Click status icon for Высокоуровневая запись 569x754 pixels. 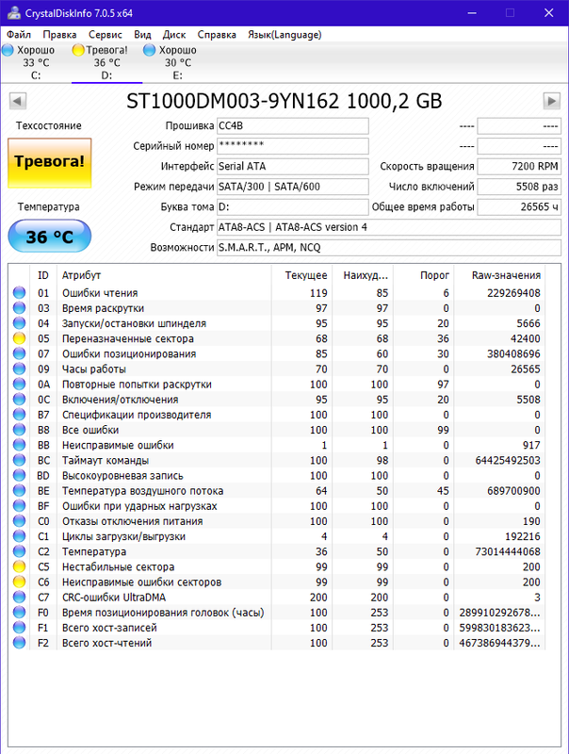(19, 475)
